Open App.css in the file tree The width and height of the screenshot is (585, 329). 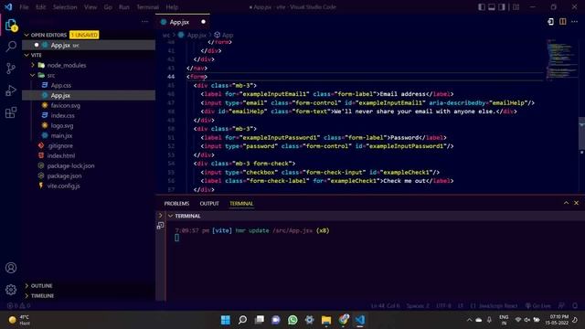pyautogui.click(x=61, y=85)
